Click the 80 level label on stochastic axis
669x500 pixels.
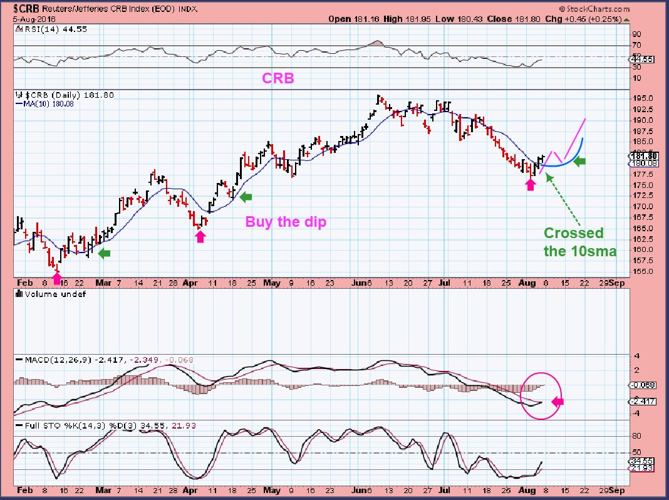(636, 436)
